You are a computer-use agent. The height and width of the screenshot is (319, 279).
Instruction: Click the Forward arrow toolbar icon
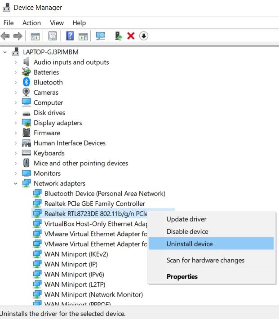click(18, 36)
